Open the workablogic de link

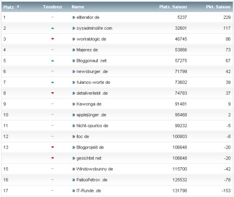click(91, 39)
